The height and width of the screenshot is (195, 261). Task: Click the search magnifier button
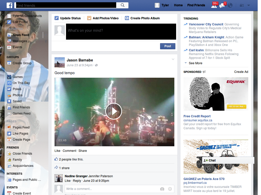[122, 5]
